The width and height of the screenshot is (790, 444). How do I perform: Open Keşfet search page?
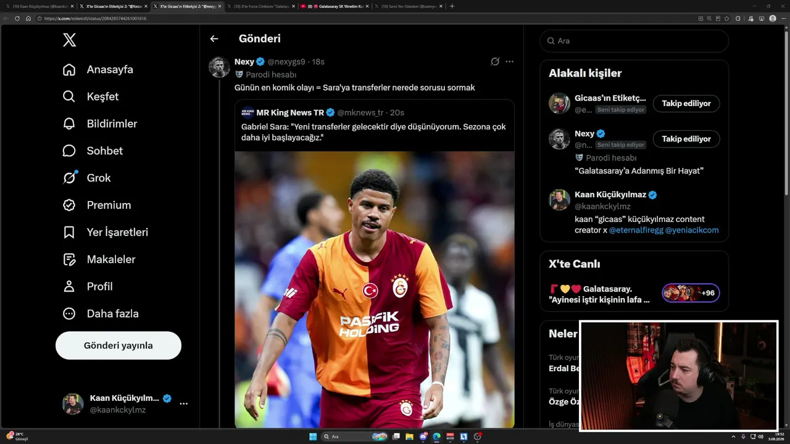(91, 97)
